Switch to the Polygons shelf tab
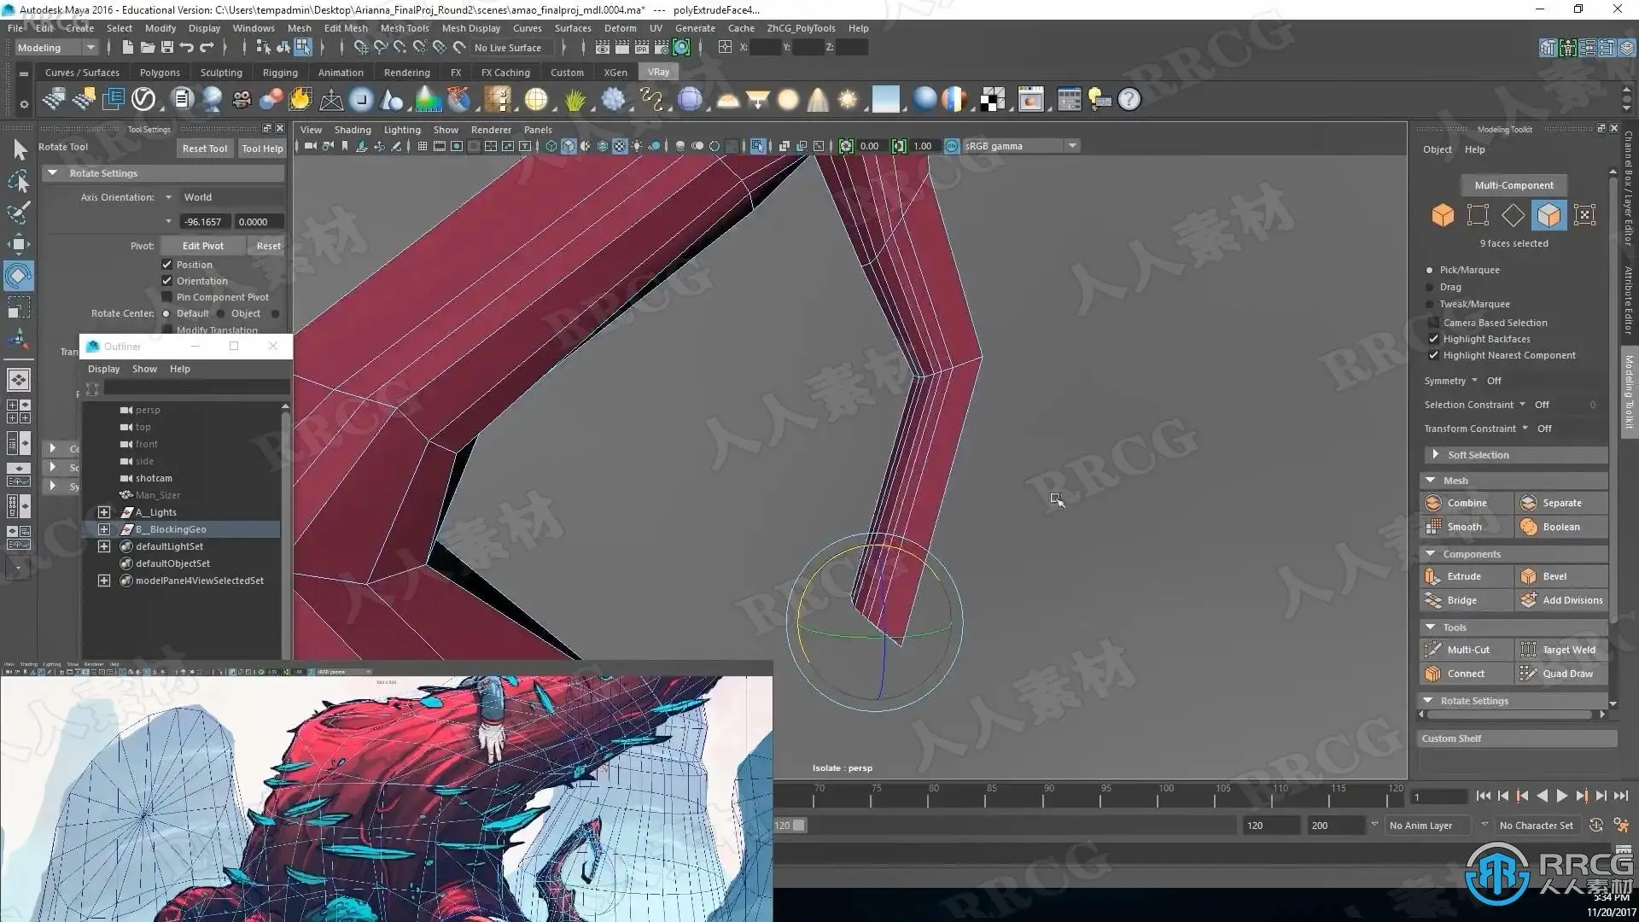Viewport: 1639px width, 922px height. (x=160, y=73)
